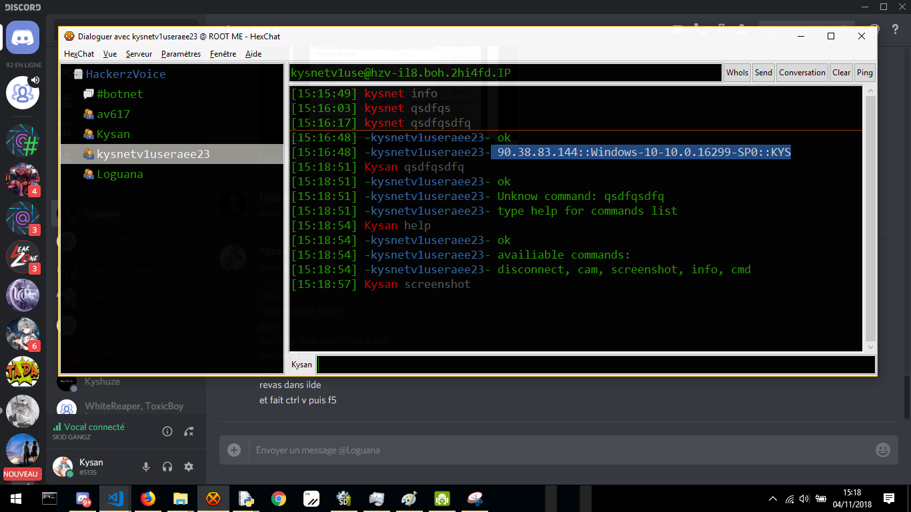Image resolution: width=911 pixels, height=512 pixels.
Task: Open the emoji picker in message bar
Action: 882,450
